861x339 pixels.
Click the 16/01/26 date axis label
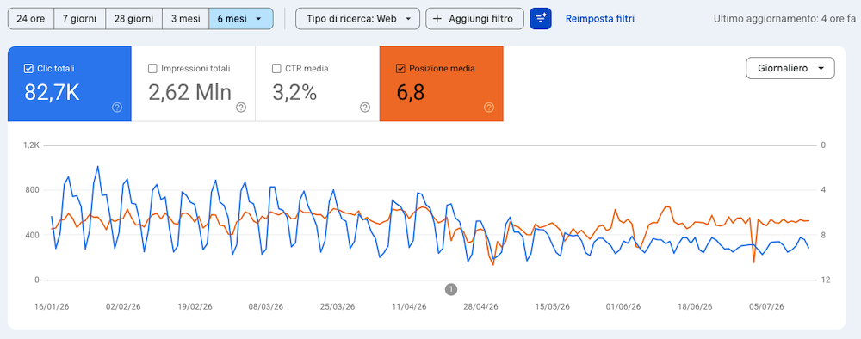click(53, 306)
